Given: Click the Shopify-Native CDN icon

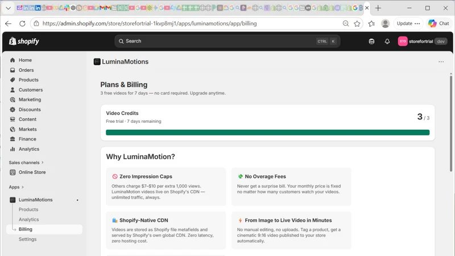Looking at the screenshot, I should [x=115, y=220].
